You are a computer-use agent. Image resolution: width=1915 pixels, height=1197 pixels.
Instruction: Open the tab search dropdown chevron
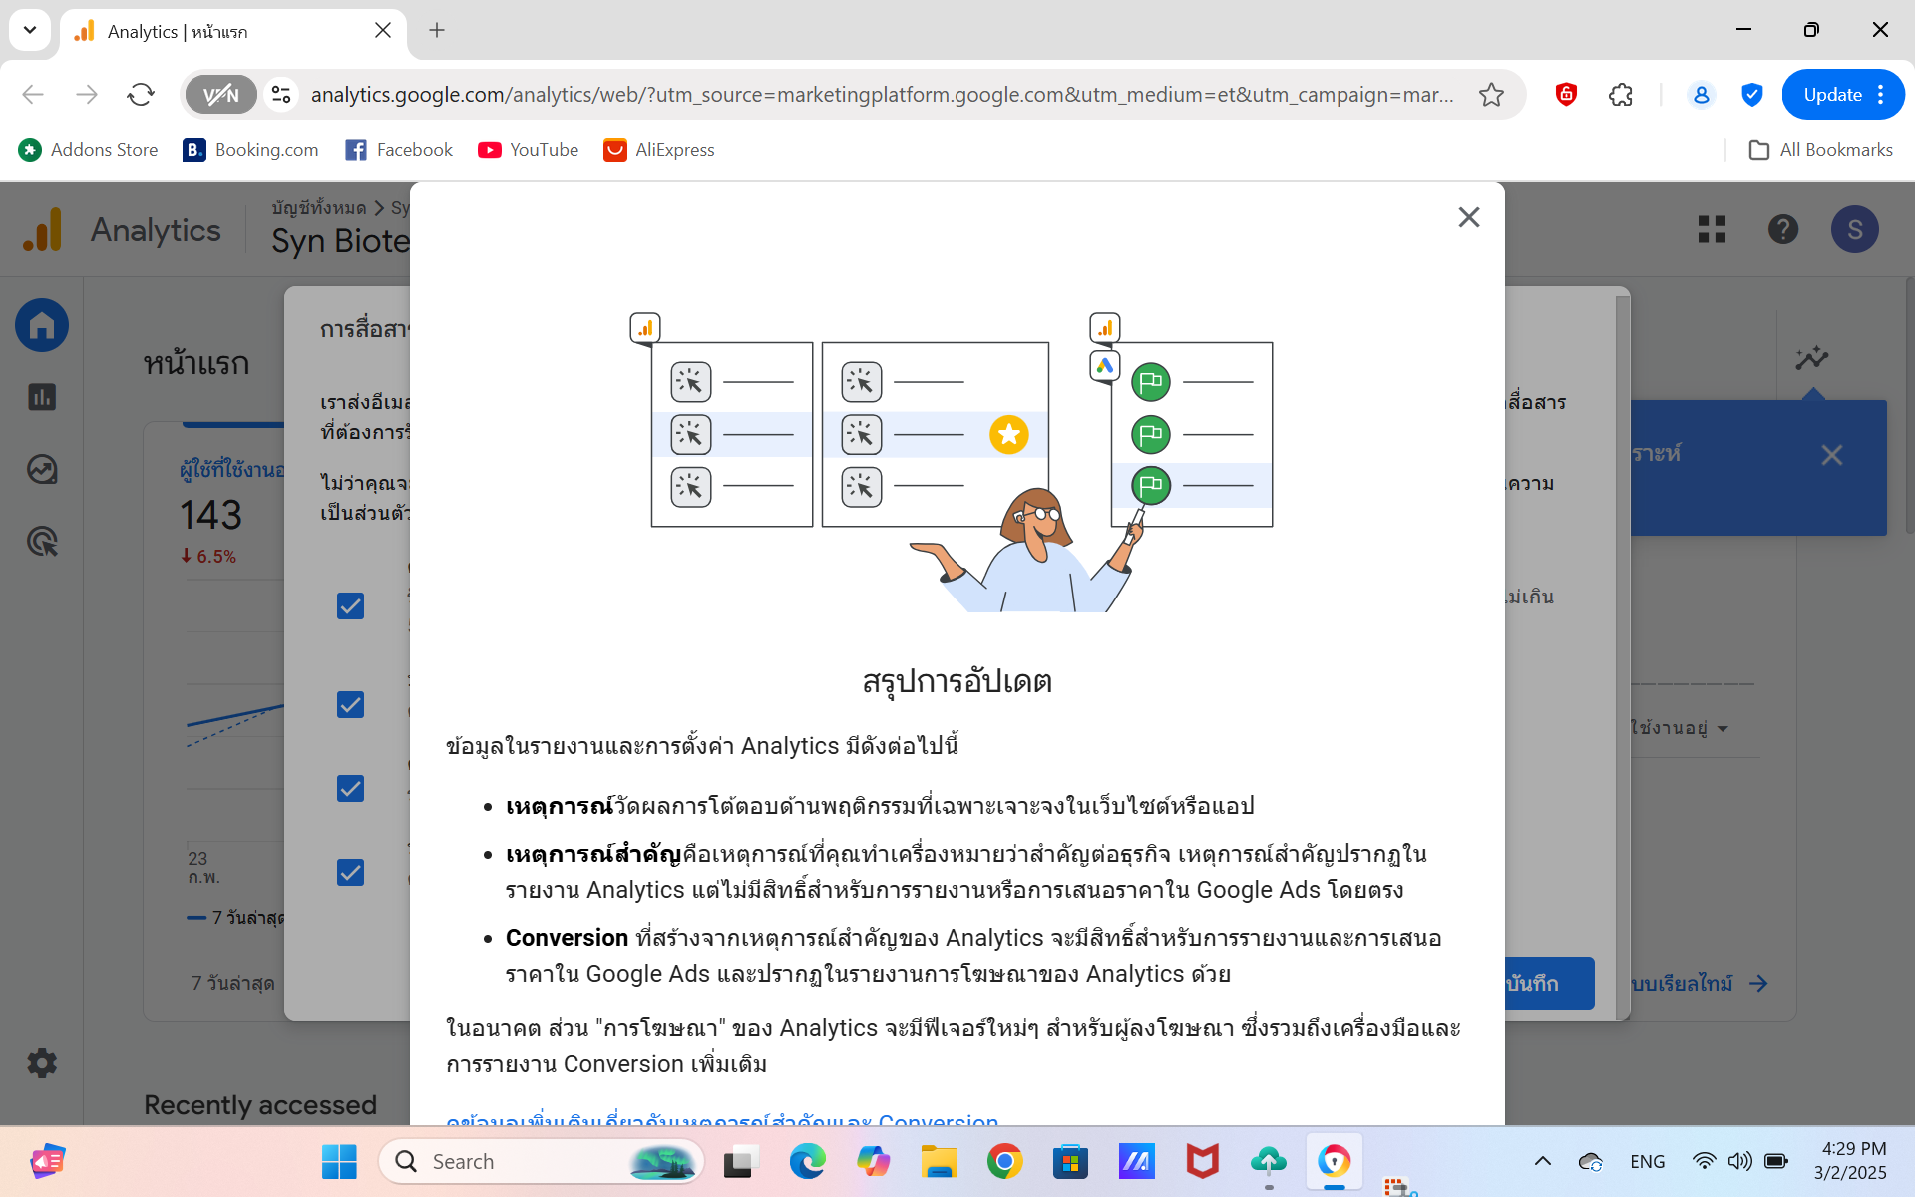[x=30, y=30]
